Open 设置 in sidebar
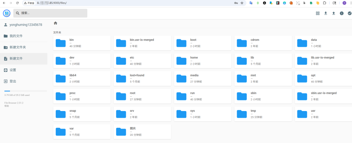 click(24, 70)
